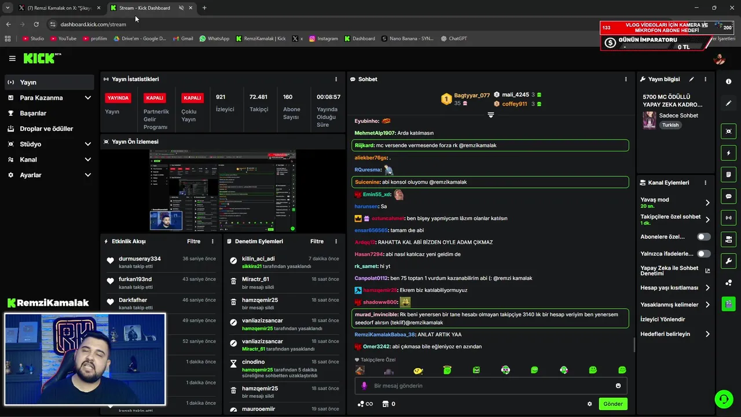Open the Yayın bilgisi three-dot menu
The height and width of the screenshot is (417, 741).
click(x=705, y=79)
